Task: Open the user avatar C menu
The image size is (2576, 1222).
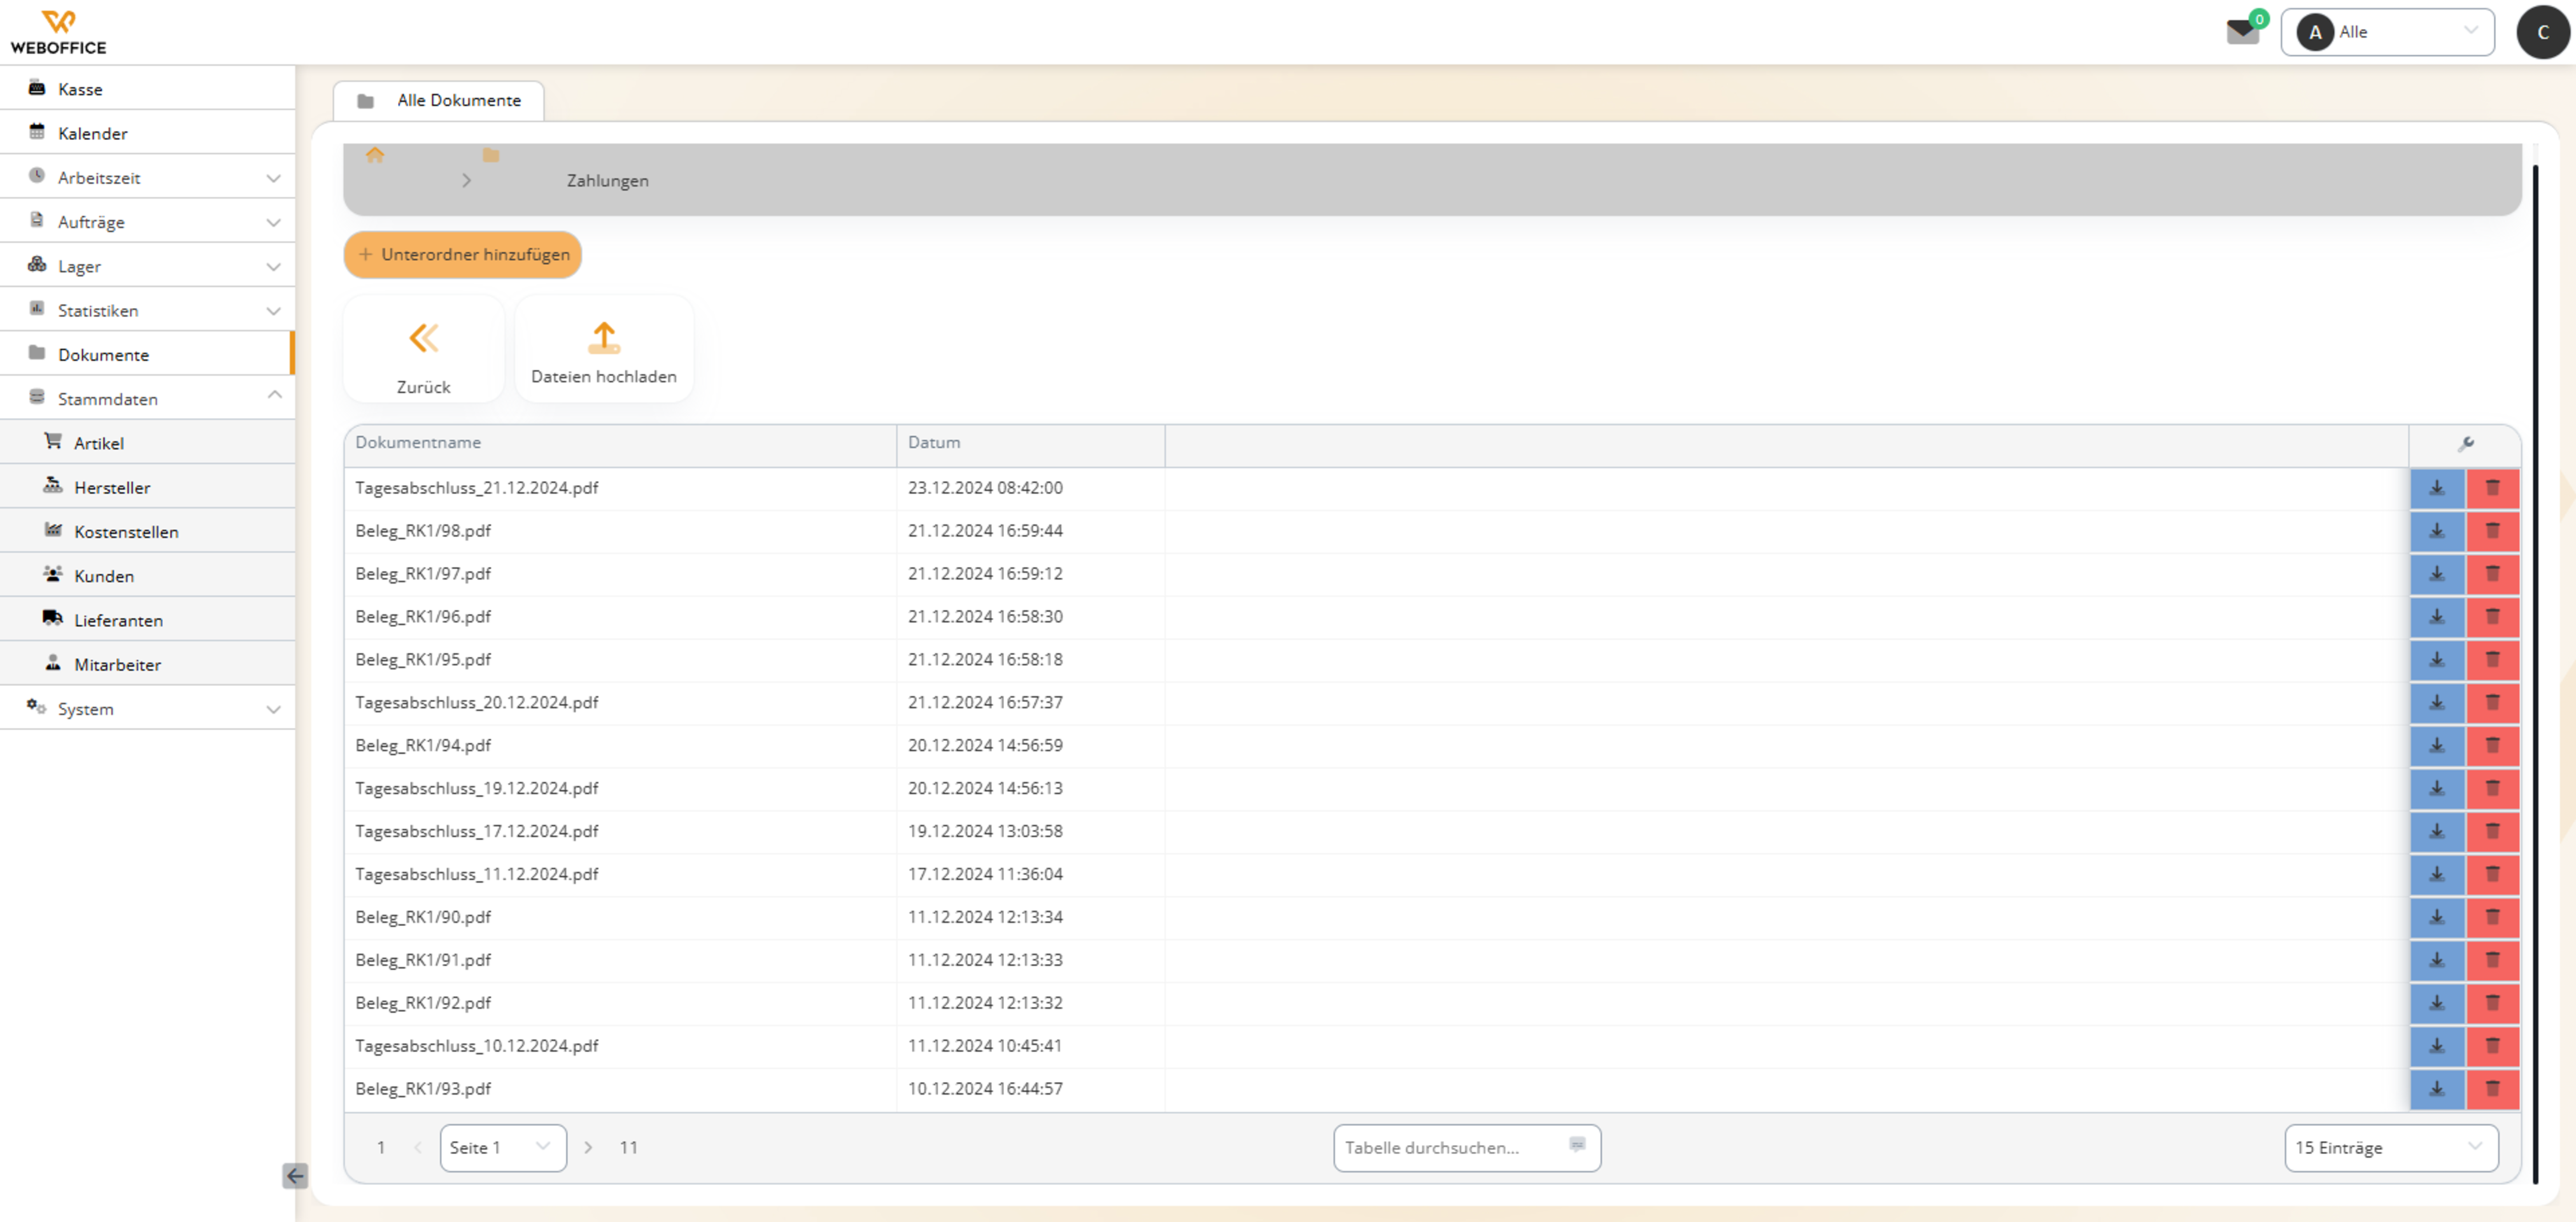Action: [x=2543, y=32]
